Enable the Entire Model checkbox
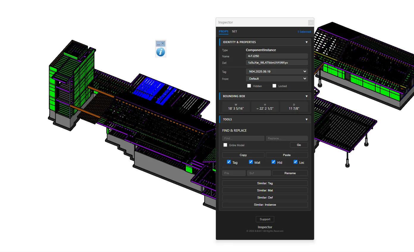Image resolution: width=414 pixels, height=252 pixels. click(x=225, y=145)
